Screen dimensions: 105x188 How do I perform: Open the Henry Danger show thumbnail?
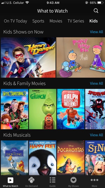[28, 57]
